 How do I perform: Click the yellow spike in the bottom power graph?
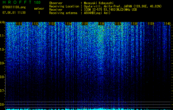85,108
